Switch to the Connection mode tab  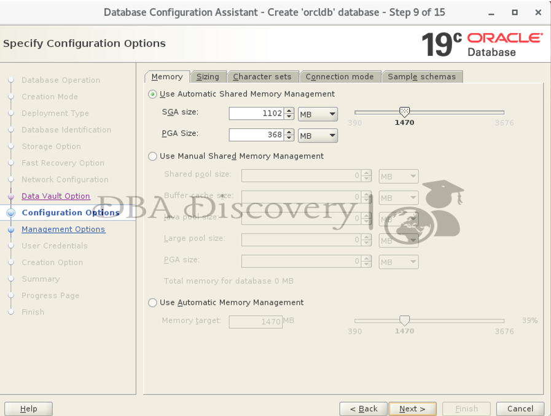coord(340,77)
